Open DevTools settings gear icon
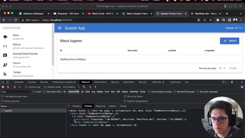 pyautogui.click(x=232, y=82)
